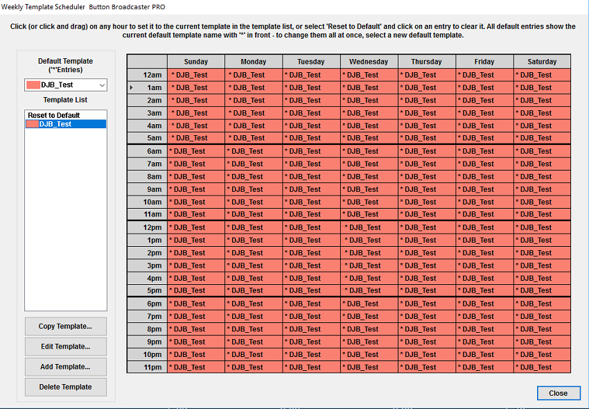Select 'Reset to Default' in Template List
Image resolution: width=589 pixels, height=409 pixels.
click(53, 115)
